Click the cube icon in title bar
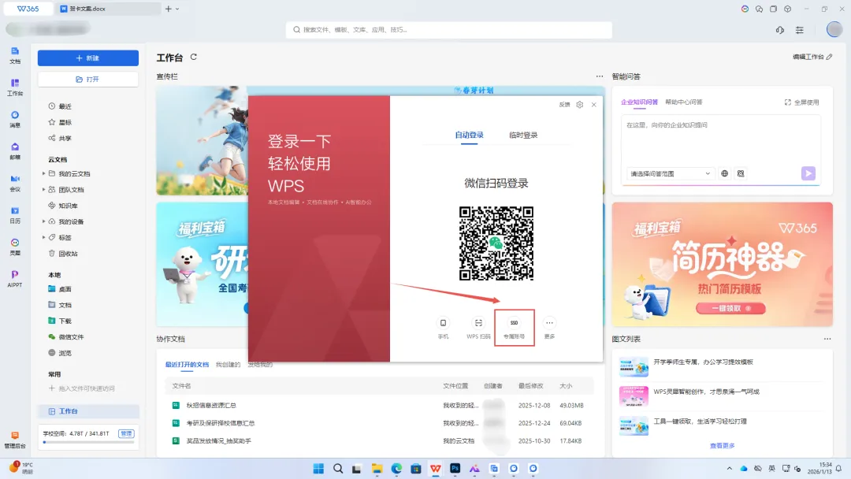Viewport: 851px width, 479px height. point(787,9)
